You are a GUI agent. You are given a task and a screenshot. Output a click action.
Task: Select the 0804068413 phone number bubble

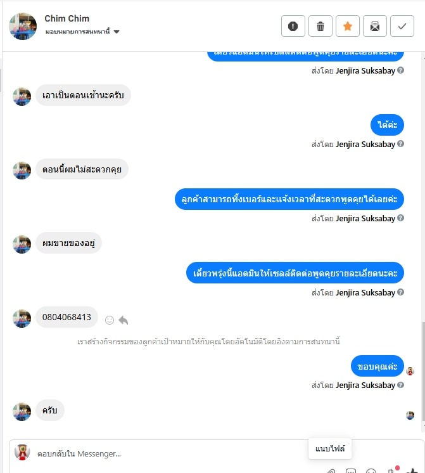[67, 317]
